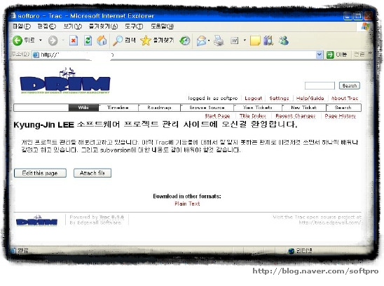Open the Mail button dropdown arrow
Viewport: 384px width, 286px height.
(x=209, y=41)
